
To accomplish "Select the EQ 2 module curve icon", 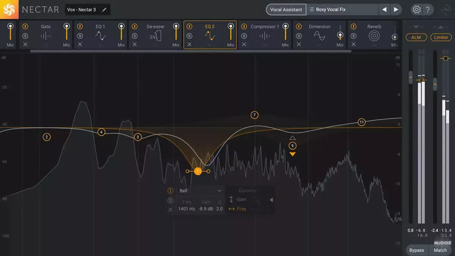I will click(210, 36).
